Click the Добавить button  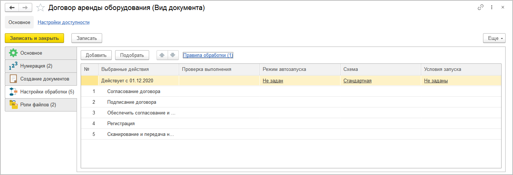[x=96, y=55]
